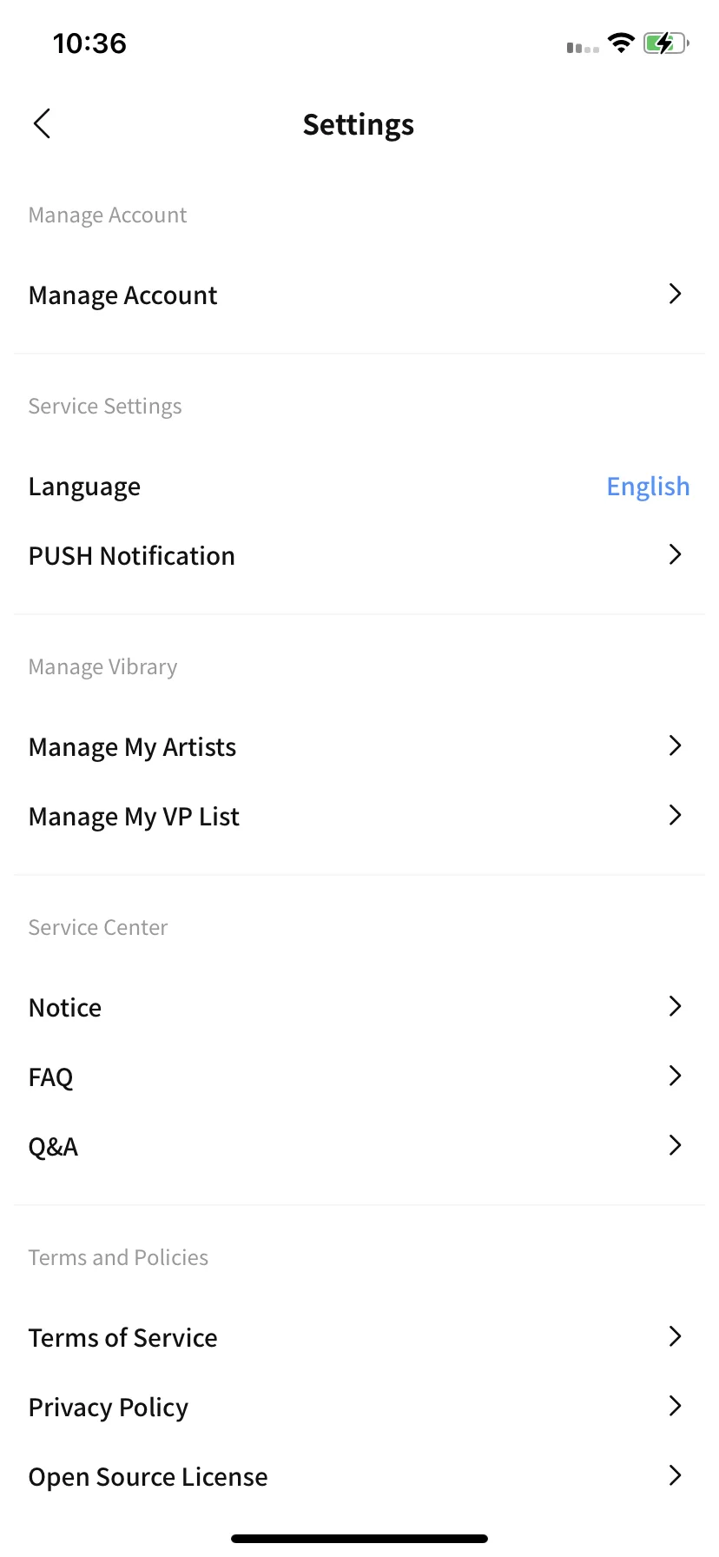Tap the battery charging indicator
Image resolution: width=719 pixels, height=1557 pixels.
coord(666,43)
